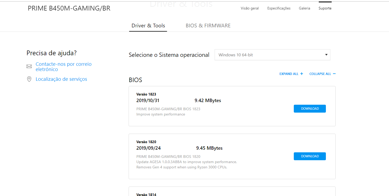Click Selecione o Sistema operacional label
This screenshot has width=389, height=196.
coord(169,55)
